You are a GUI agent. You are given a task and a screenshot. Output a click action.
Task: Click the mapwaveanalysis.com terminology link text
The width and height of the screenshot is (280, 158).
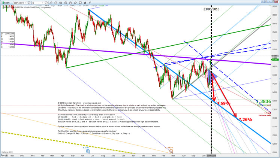95,131
